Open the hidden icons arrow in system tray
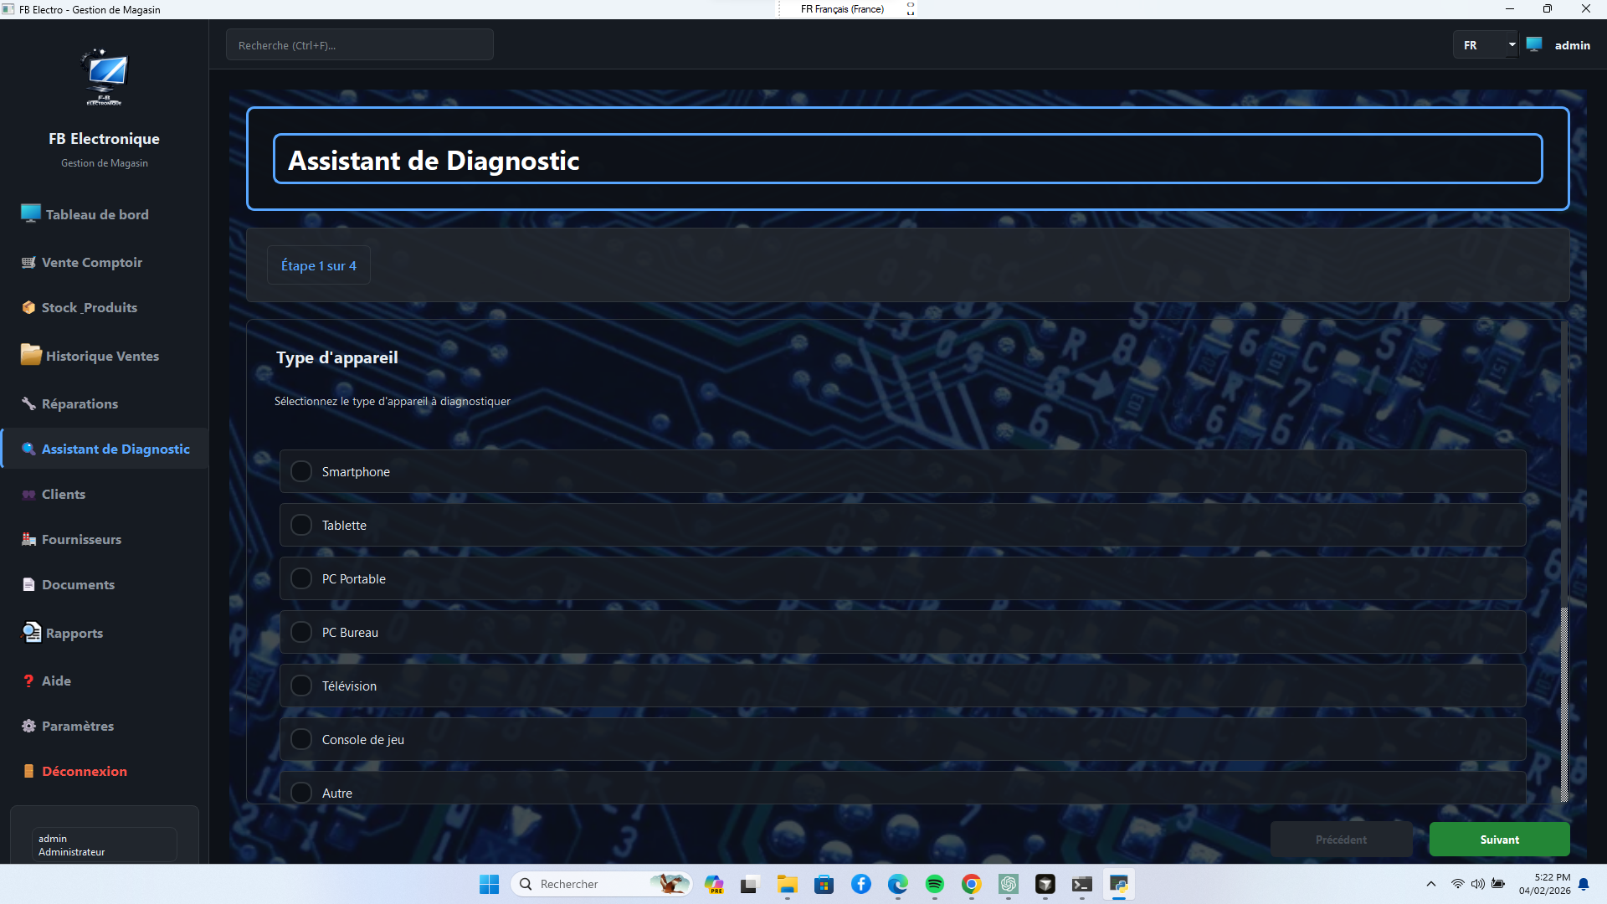1607x904 pixels. pos(1430,883)
